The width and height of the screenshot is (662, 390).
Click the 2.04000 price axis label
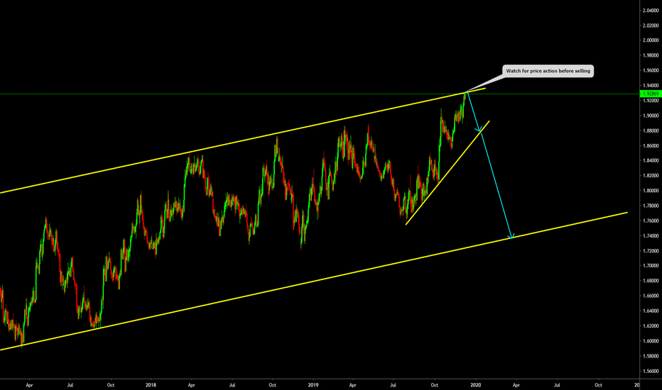pyautogui.click(x=651, y=11)
